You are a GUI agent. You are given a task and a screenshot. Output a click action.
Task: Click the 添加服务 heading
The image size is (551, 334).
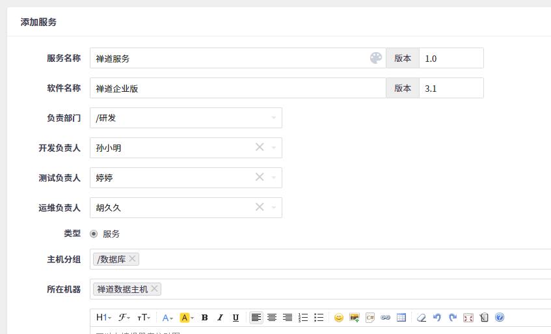[x=38, y=22]
